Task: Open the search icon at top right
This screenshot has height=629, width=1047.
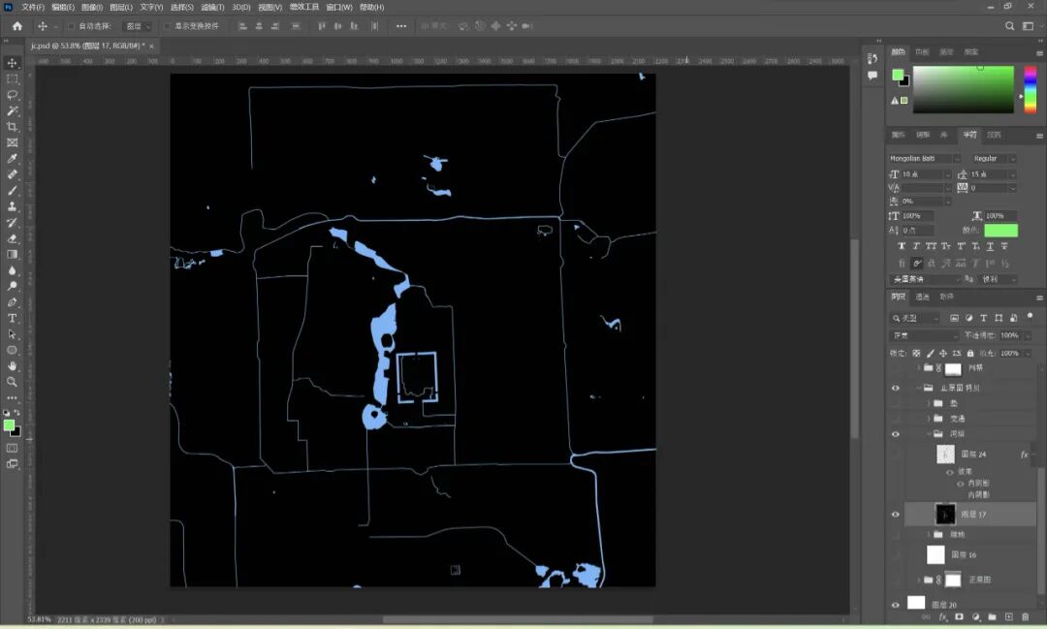Action: coord(1009,26)
